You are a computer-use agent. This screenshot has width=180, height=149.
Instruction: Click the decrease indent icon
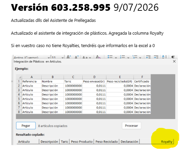[148, 57]
